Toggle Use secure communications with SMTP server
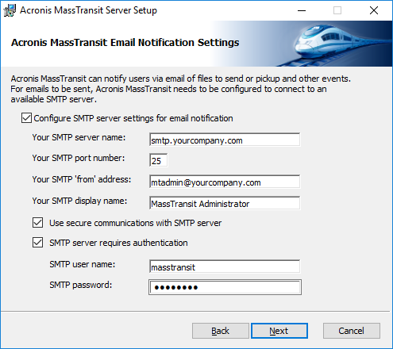The width and height of the screenshot is (393, 349). [37, 223]
